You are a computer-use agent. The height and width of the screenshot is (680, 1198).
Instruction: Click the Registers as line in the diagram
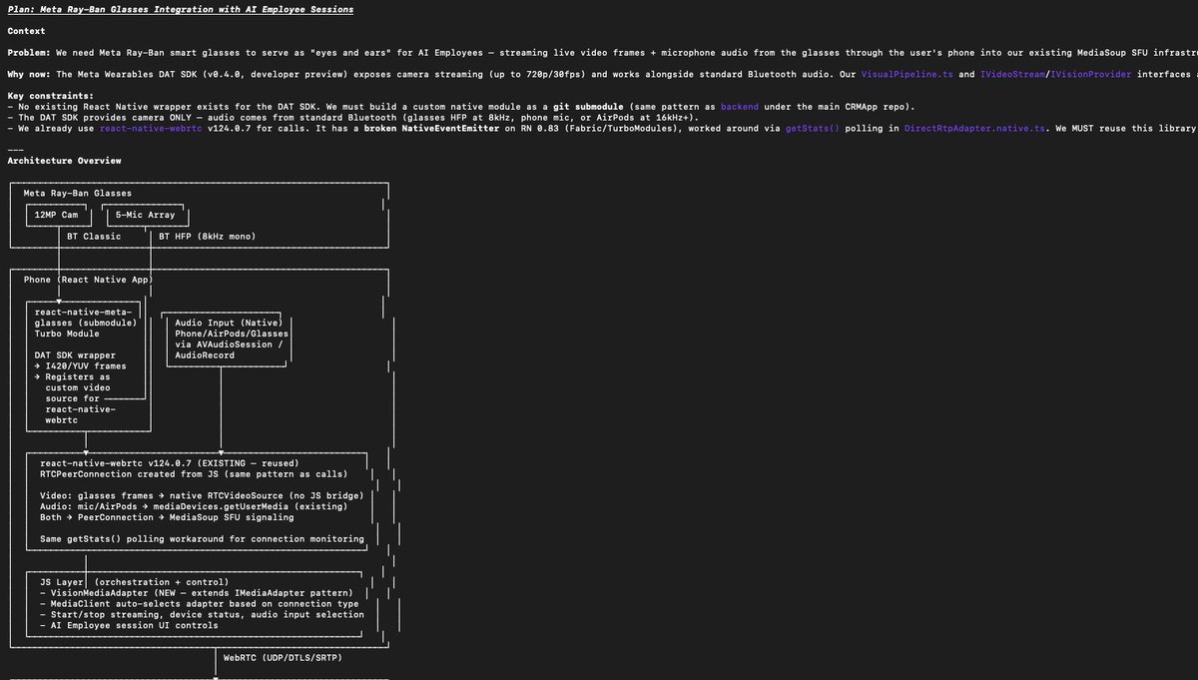pyautogui.click(x=72, y=376)
